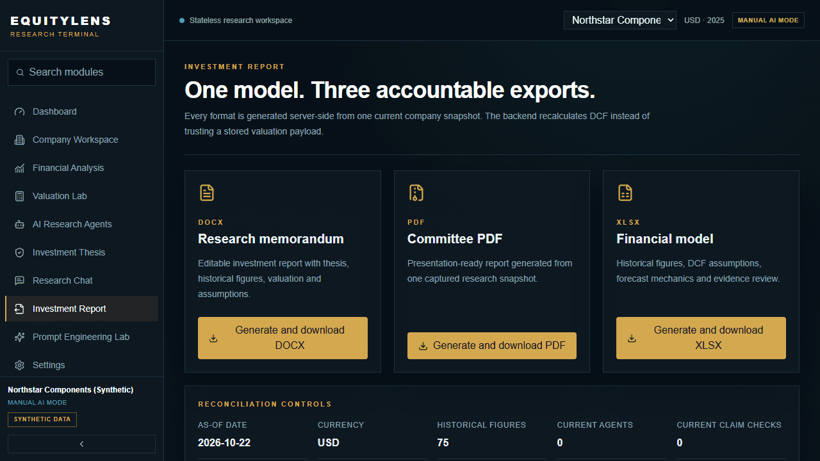Generate and download the XLSX model

pyautogui.click(x=701, y=338)
